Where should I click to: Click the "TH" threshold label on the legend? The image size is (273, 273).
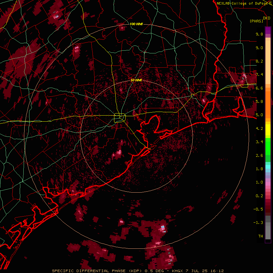pos(261,236)
